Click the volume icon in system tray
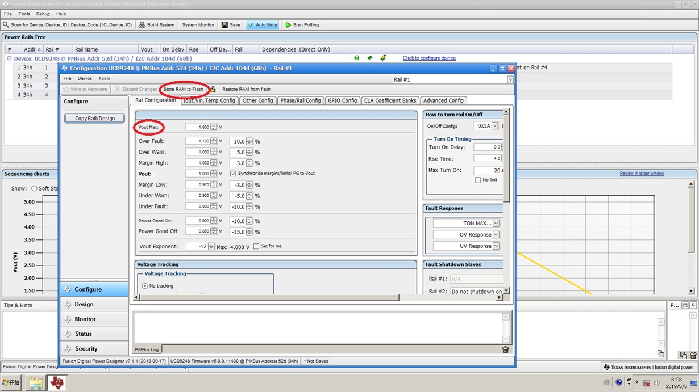This screenshot has height=392, width=699. (656, 383)
